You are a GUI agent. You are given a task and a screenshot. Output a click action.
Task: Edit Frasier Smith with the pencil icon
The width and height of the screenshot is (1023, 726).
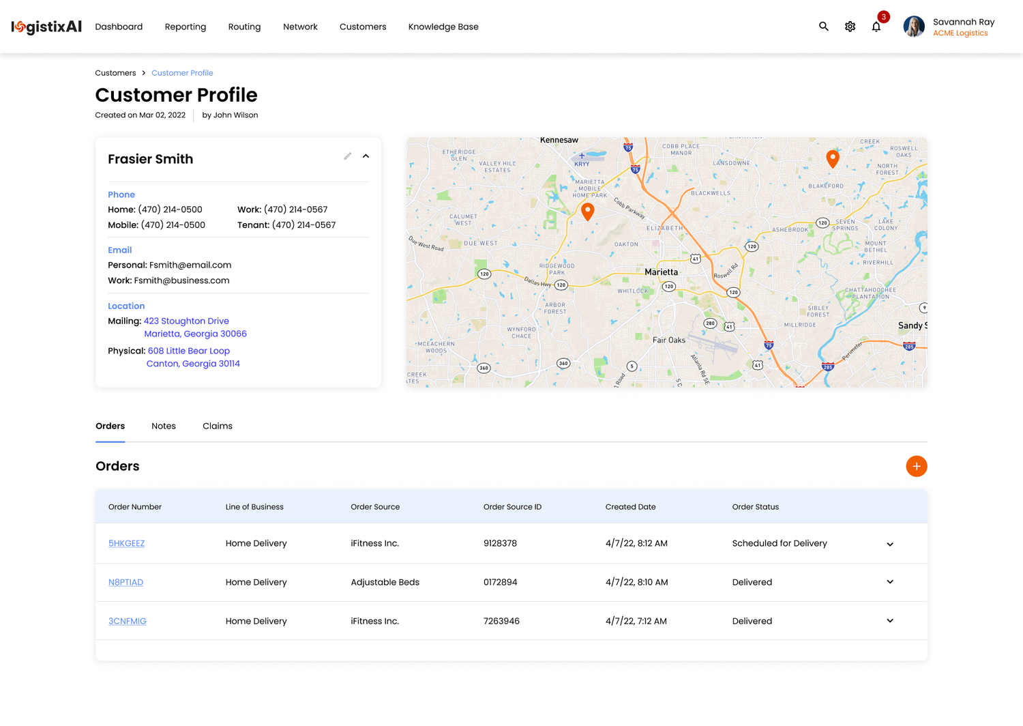(x=348, y=156)
